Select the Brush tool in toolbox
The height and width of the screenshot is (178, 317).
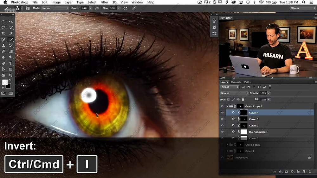11,40
